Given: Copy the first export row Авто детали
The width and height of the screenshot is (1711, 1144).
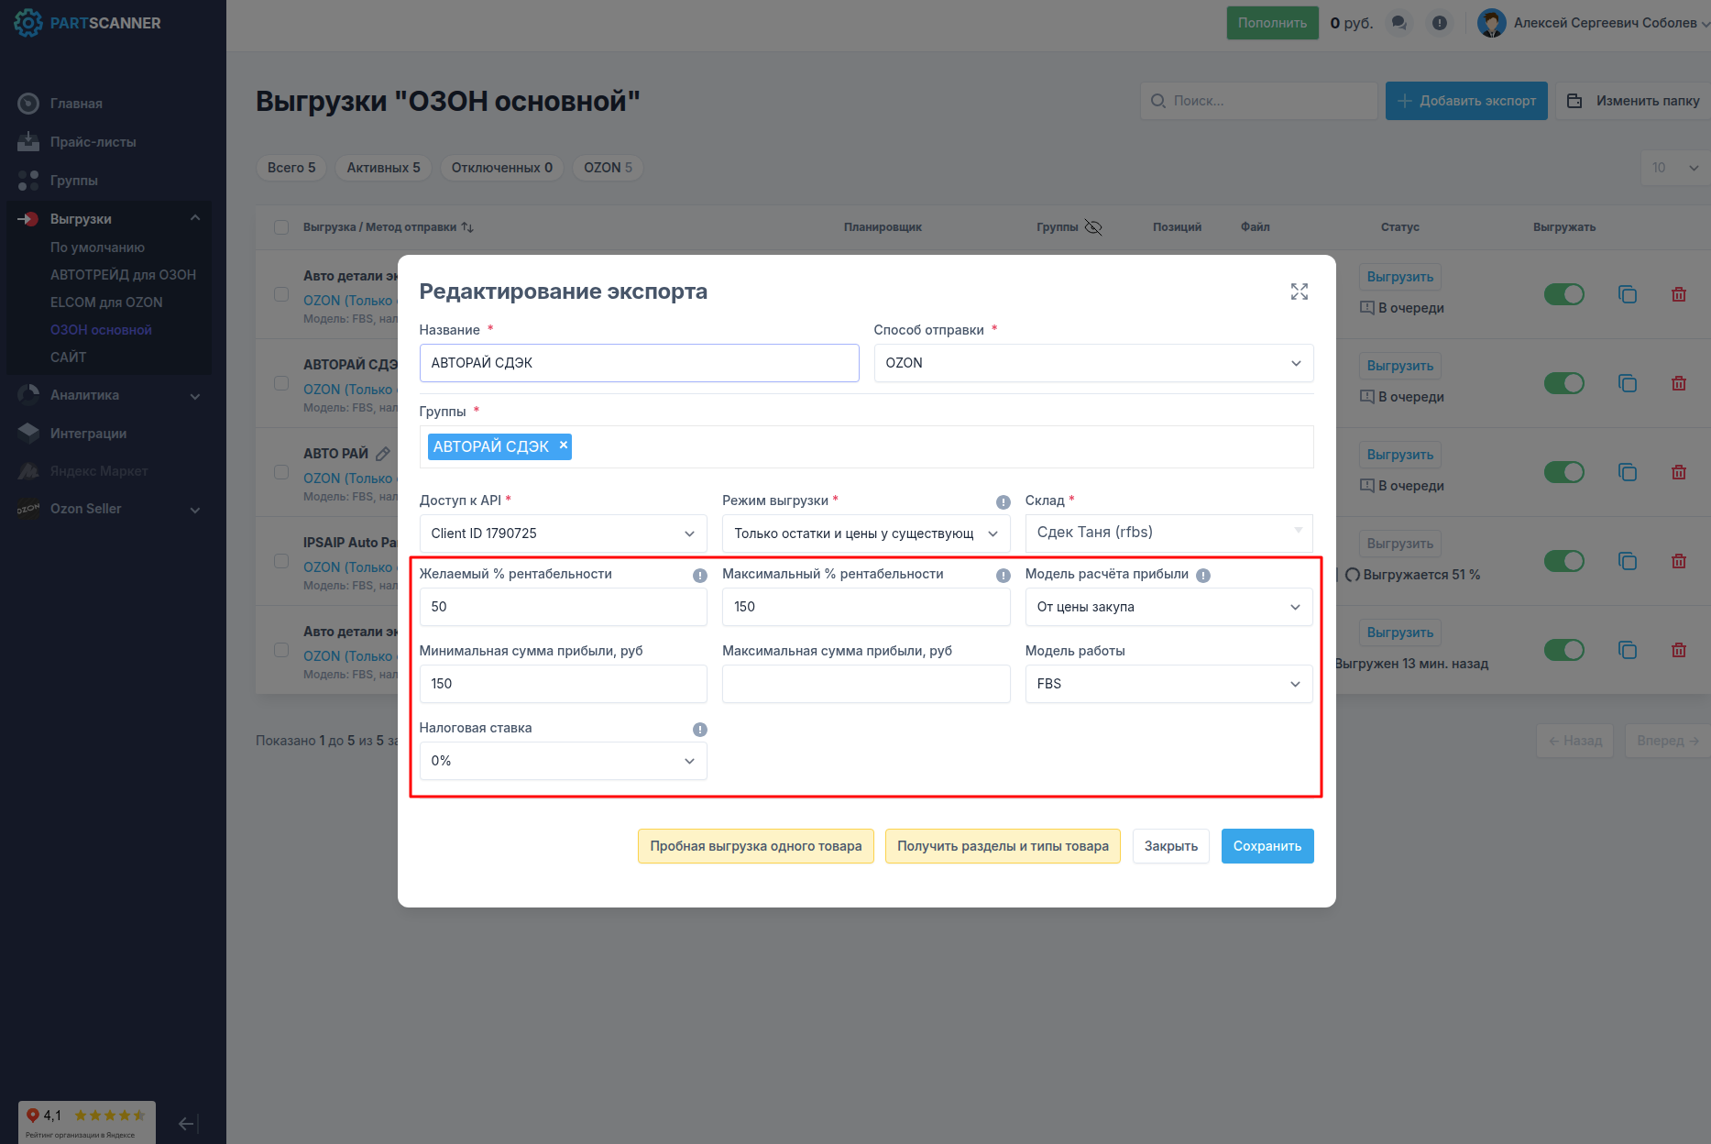Looking at the screenshot, I should (1628, 294).
